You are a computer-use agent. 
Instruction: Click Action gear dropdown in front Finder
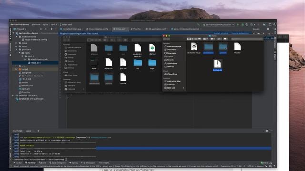coord(213,39)
